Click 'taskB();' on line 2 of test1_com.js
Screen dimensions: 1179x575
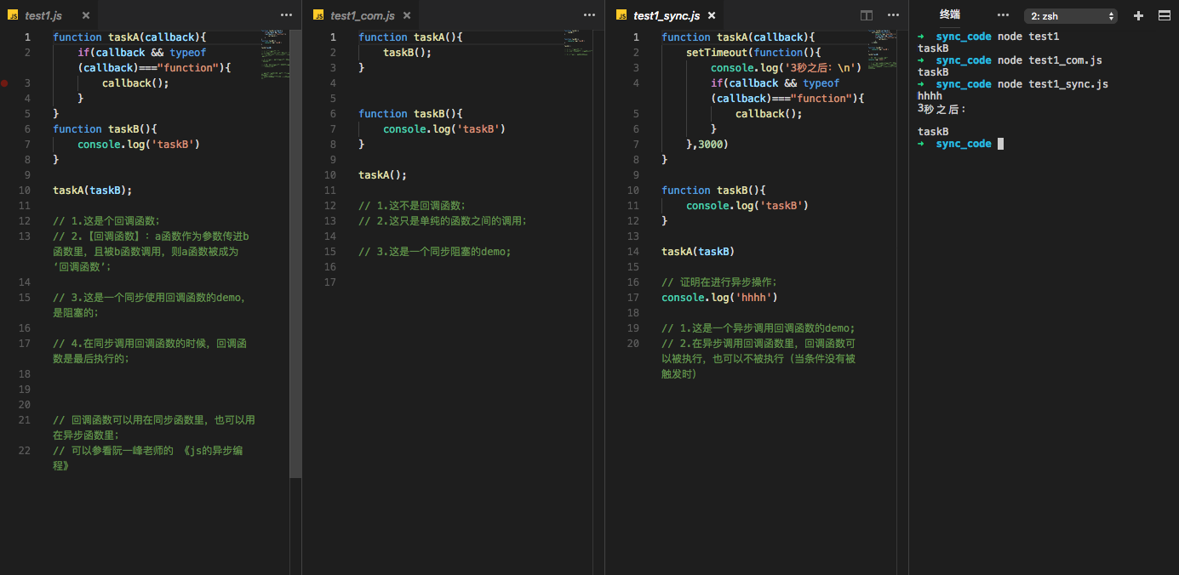point(408,52)
